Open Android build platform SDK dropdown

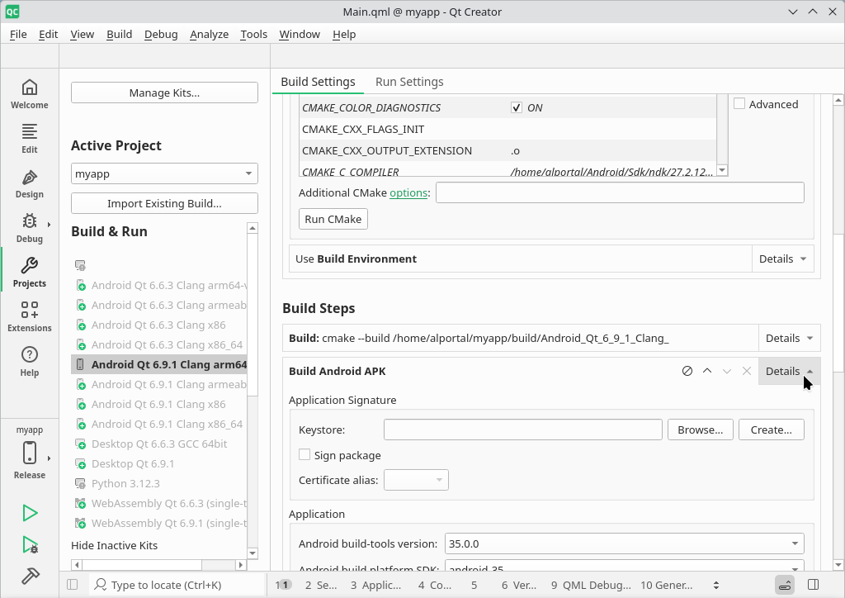(624, 567)
